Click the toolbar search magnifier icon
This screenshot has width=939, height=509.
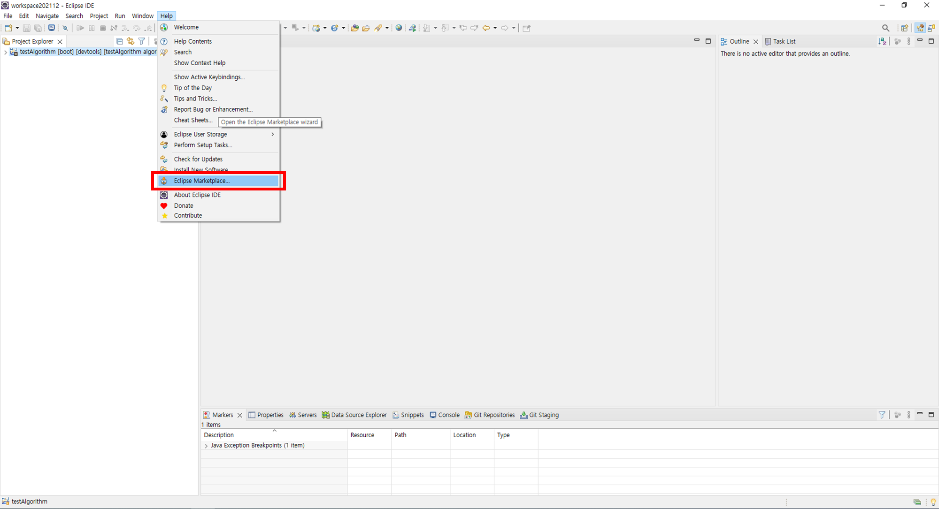(x=885, y=28)
